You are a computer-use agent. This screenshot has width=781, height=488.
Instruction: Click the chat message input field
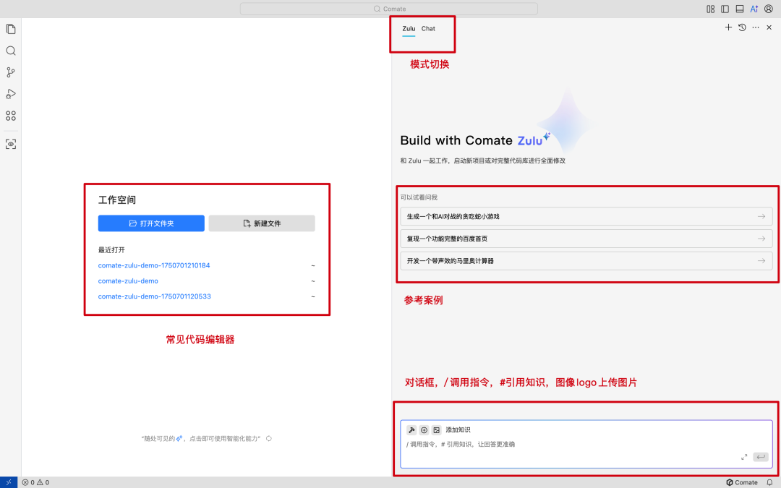(x=586, y=444)
